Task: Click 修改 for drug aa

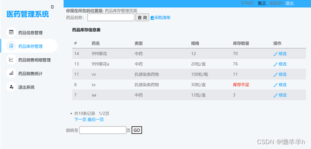Action: (x=283, y=95)
